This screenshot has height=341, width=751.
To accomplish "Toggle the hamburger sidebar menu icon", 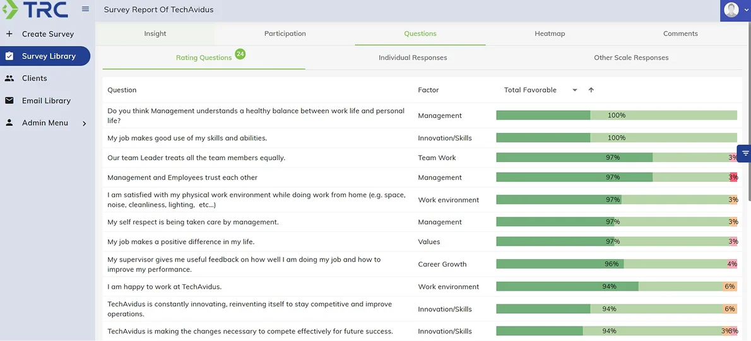I will (x=85, y=9).
